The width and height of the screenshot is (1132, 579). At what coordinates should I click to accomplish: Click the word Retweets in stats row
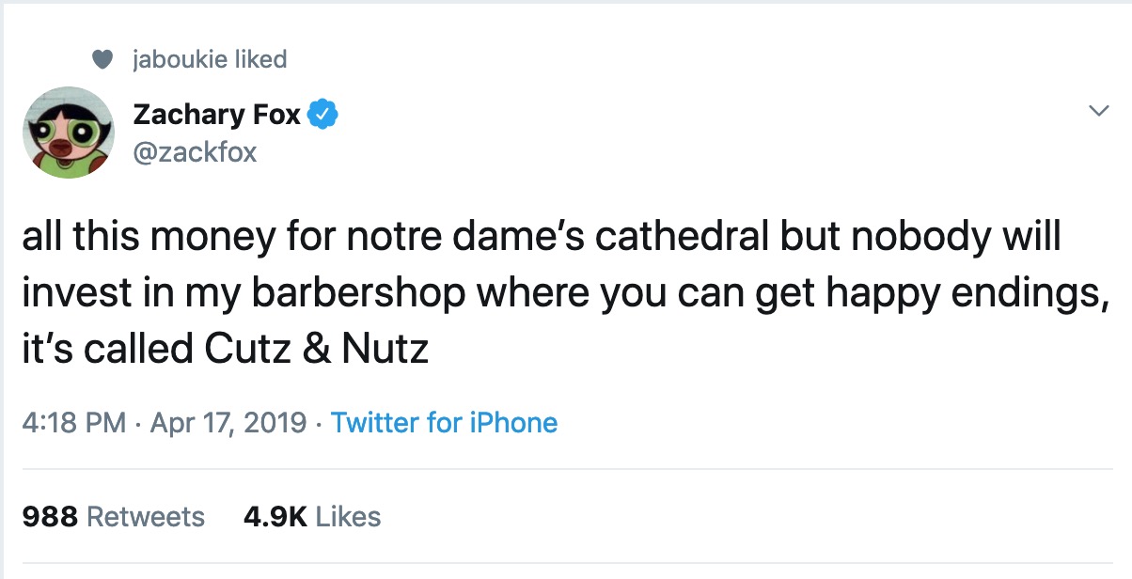(x=145, y=517)
